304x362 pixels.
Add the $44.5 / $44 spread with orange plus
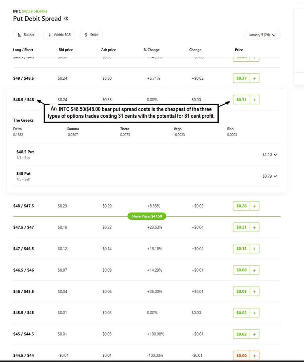tap(254, 355)
